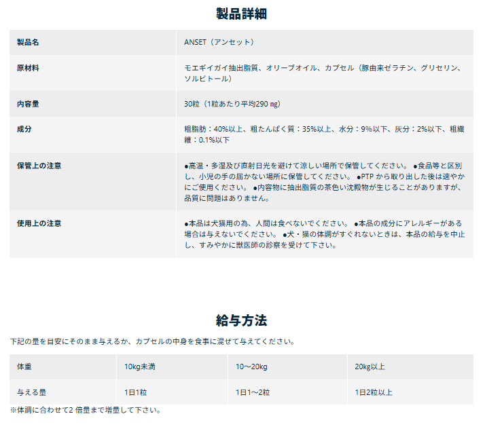This screenshot has height=433, width=485.
Task: Select the 1日1〜2粒 dosage cell
Action: 253,392
